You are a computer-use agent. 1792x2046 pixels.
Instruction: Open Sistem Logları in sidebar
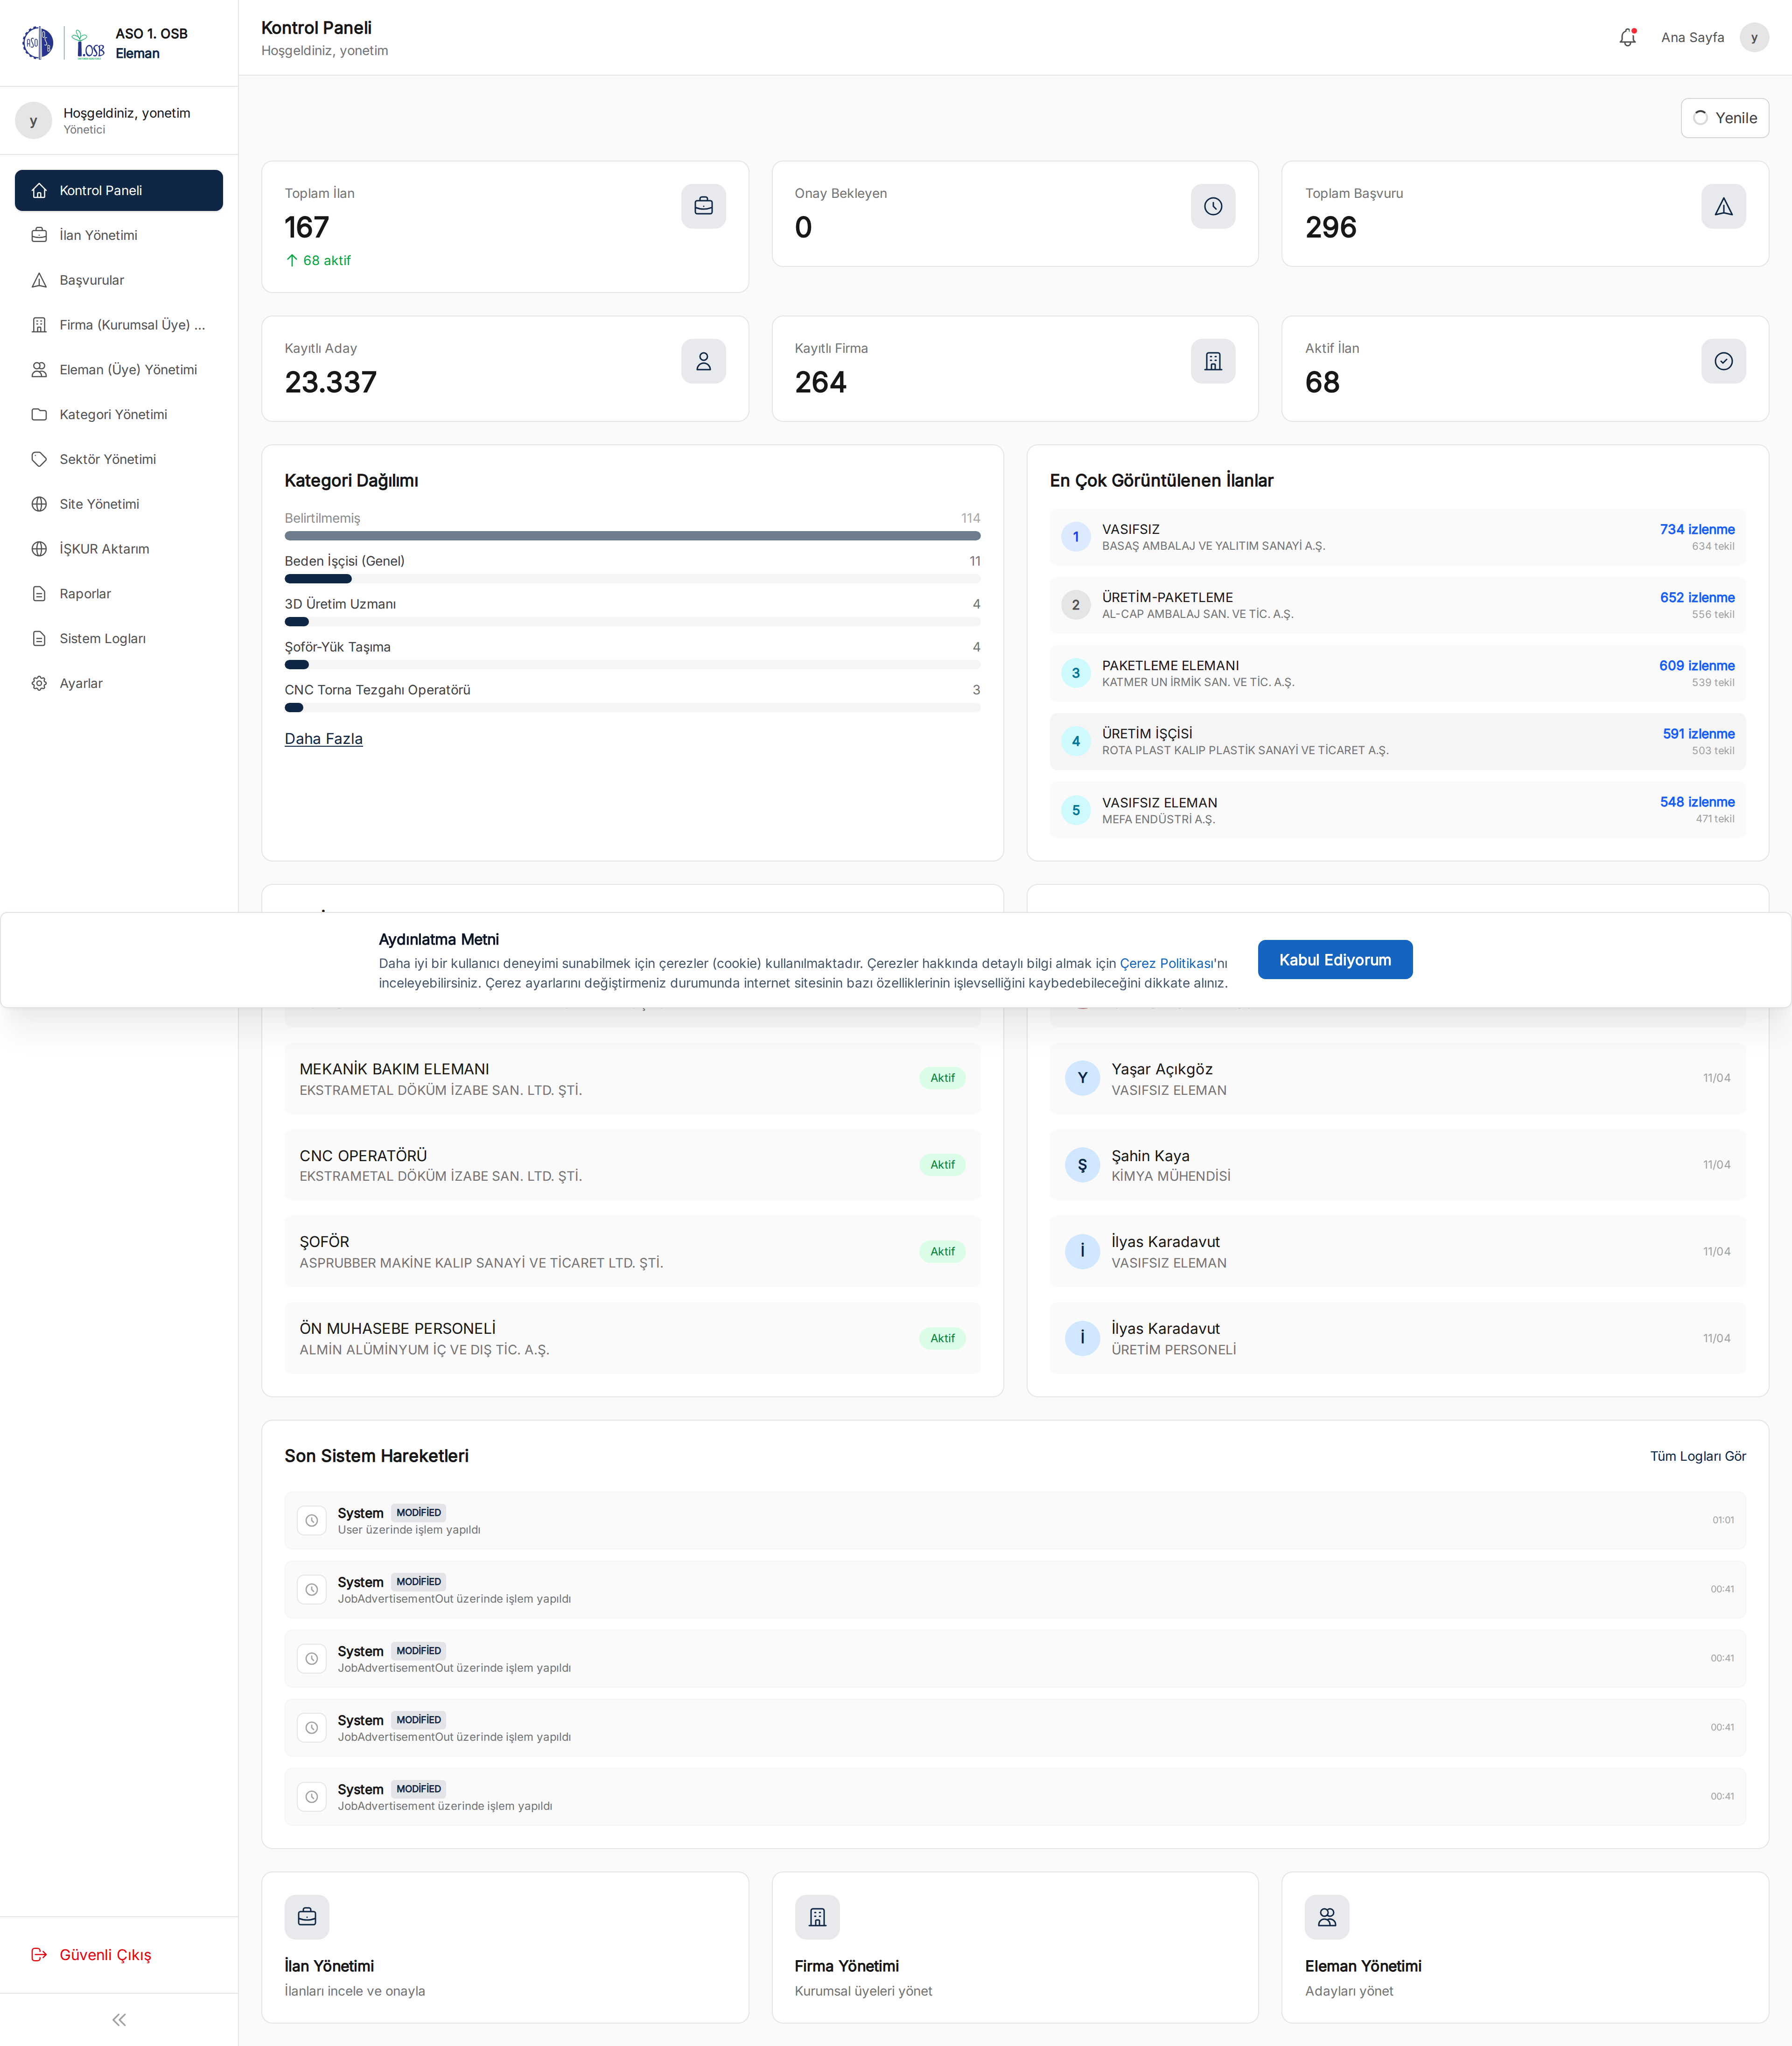coord(102,638)
